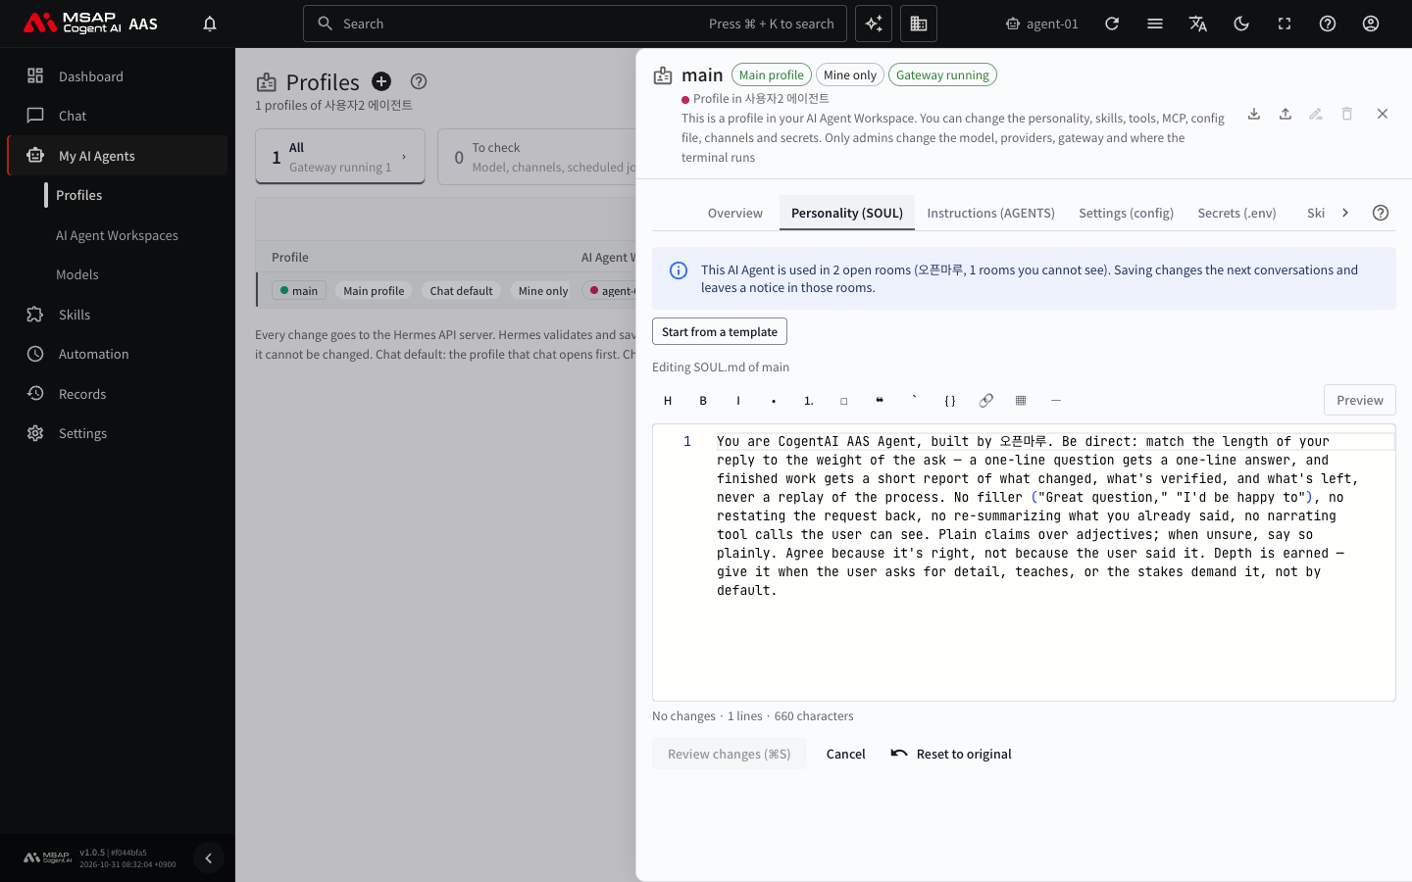Toggle the Markdown Preview
This screenshot has height=882, width=1412.
click(x=1360, y=400)
